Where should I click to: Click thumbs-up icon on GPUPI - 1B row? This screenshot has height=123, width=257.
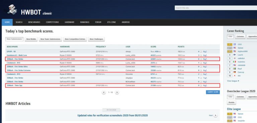click(x=206, y=51)
